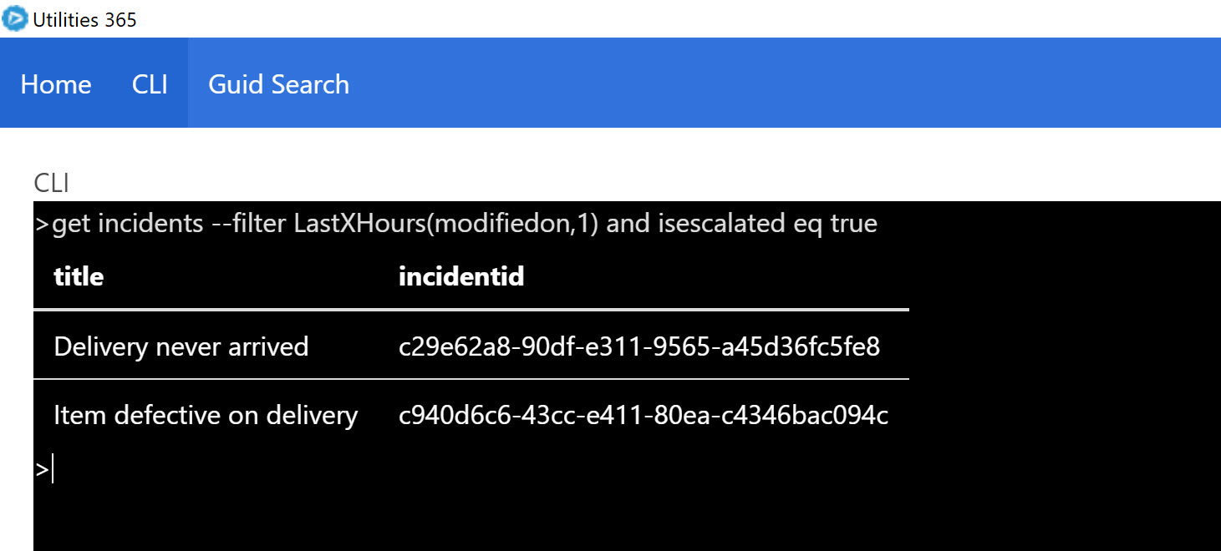Click the prompt arrow before get incidents

click(x=42, y=225)
